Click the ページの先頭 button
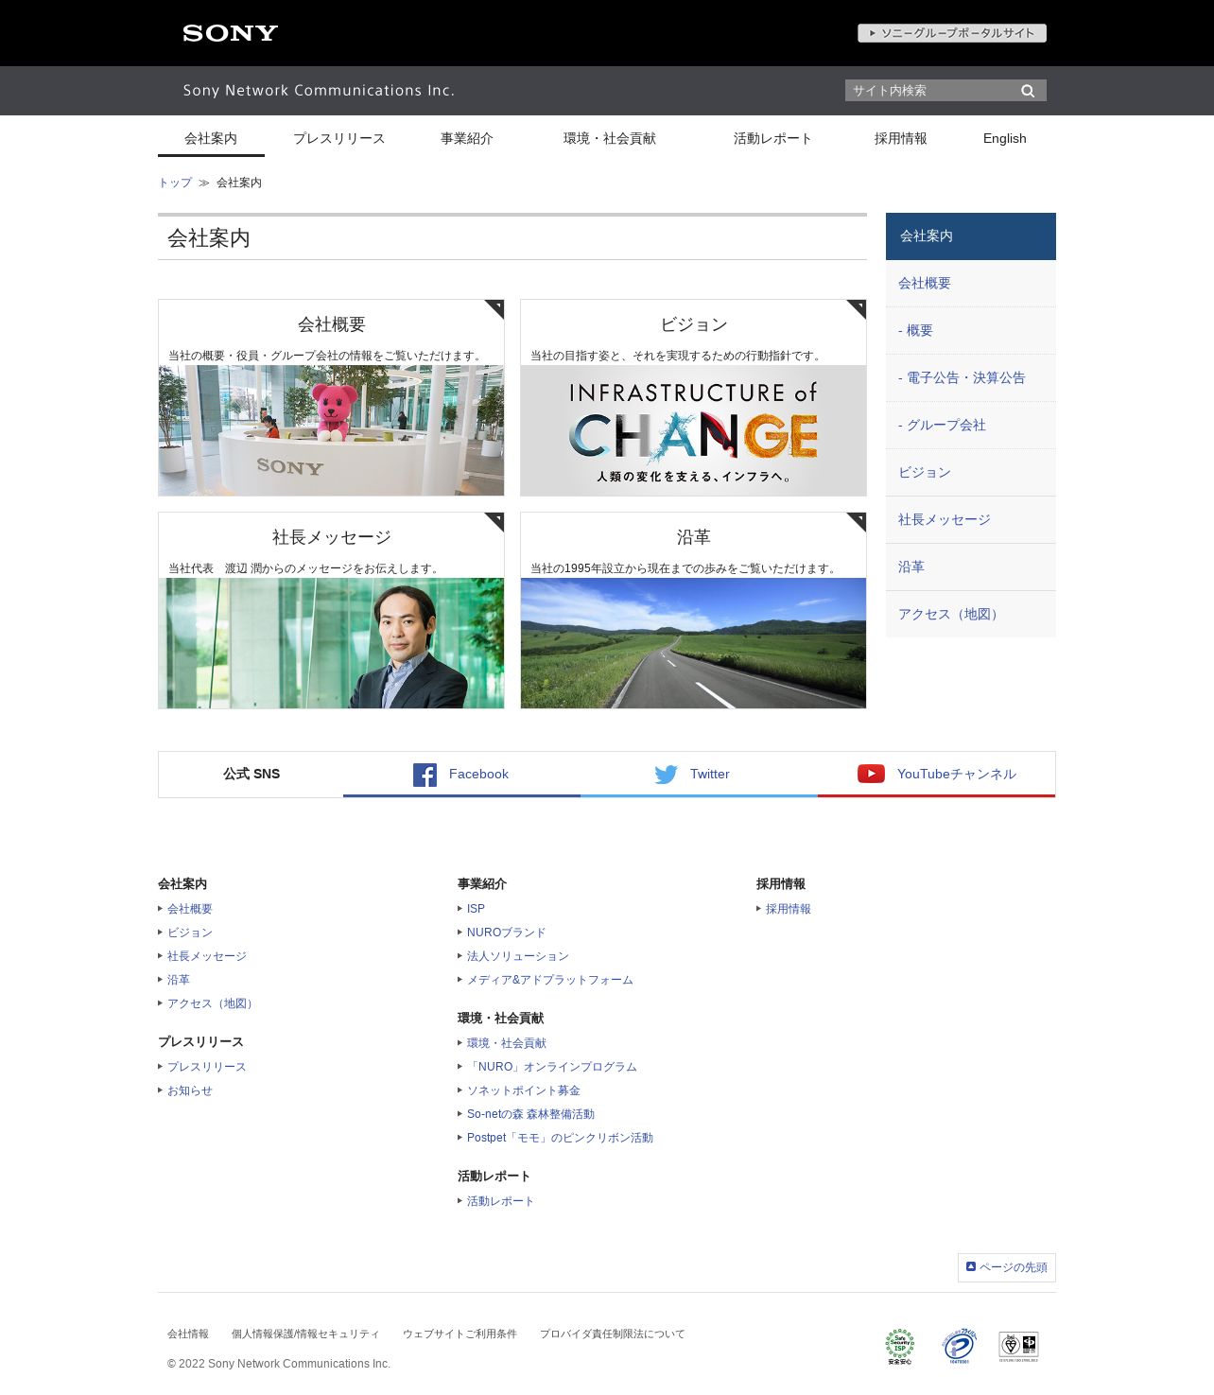Image resolution: width=1214 pixels, height=1395 pixels. pyautogui.click(x=1007, y=1267)
